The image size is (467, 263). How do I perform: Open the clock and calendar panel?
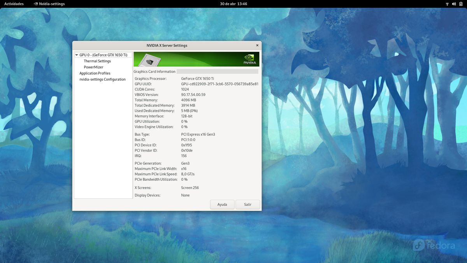[233, 4]
